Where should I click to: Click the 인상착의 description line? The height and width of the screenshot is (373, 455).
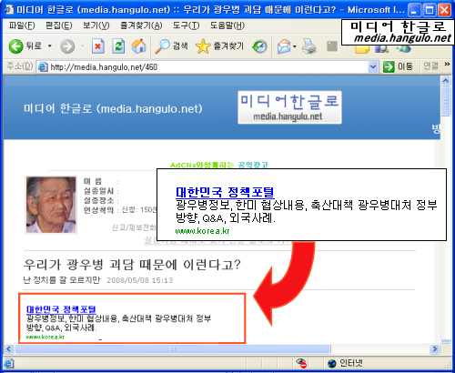point(120,210)
